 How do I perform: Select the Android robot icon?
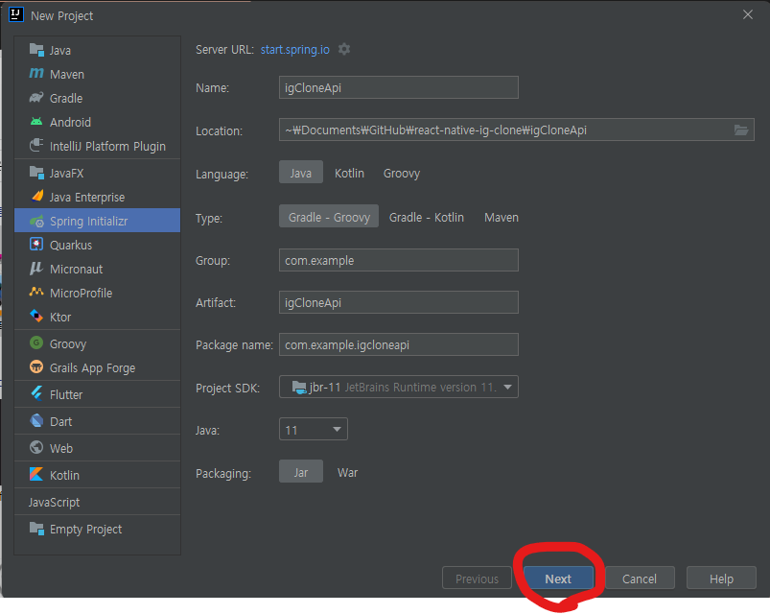36,121
